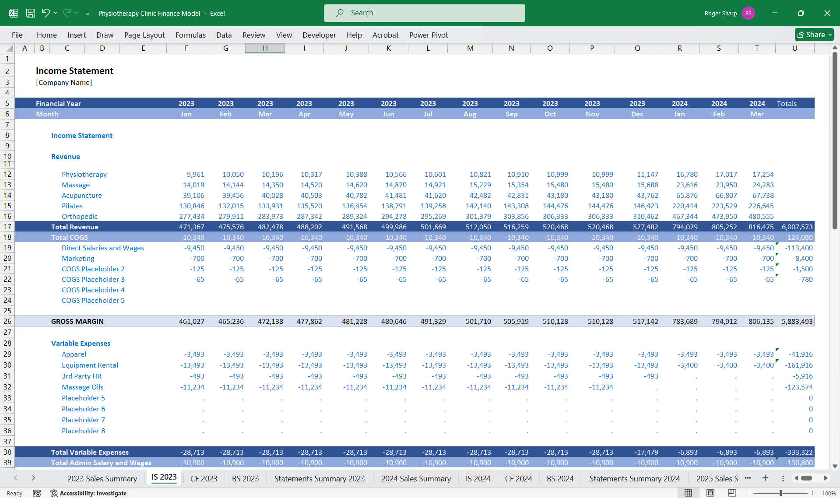The height and width of the screenshot is (498, 840).
Task: Click the Save icon in the title bar
Action: [x=31, y=13]
